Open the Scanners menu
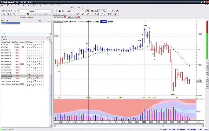Image resolution: width=209 pixels, height=131 pixels. [x=47, y=5]
